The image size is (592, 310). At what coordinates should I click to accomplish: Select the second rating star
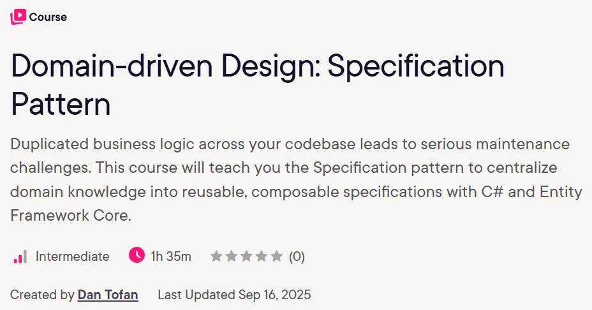(232, 256)
